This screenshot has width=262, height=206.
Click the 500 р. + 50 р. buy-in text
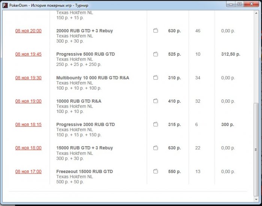click(70, 182)
